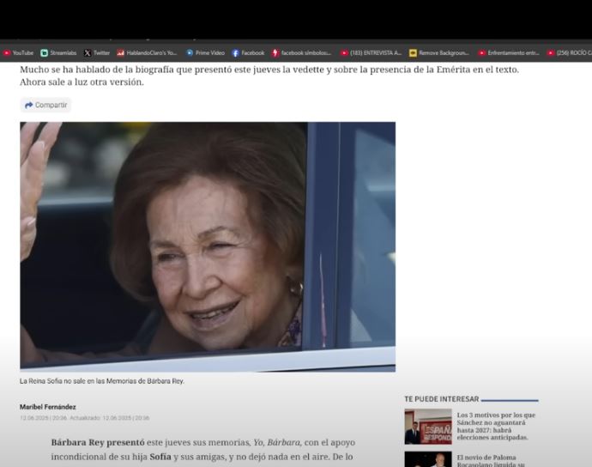Open the Facebook bookmark icon
Screen dimensions: 592x467
click(x=236, y=53)
